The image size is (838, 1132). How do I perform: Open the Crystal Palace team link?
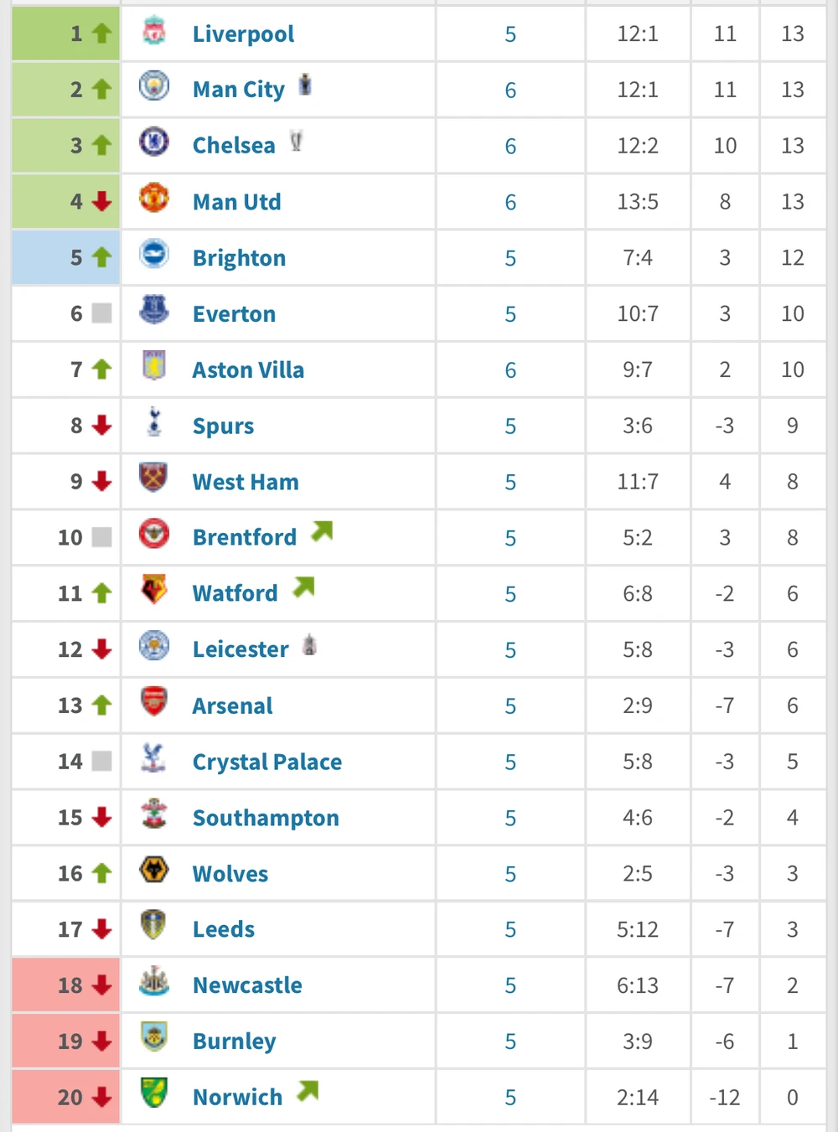point(266,762)
